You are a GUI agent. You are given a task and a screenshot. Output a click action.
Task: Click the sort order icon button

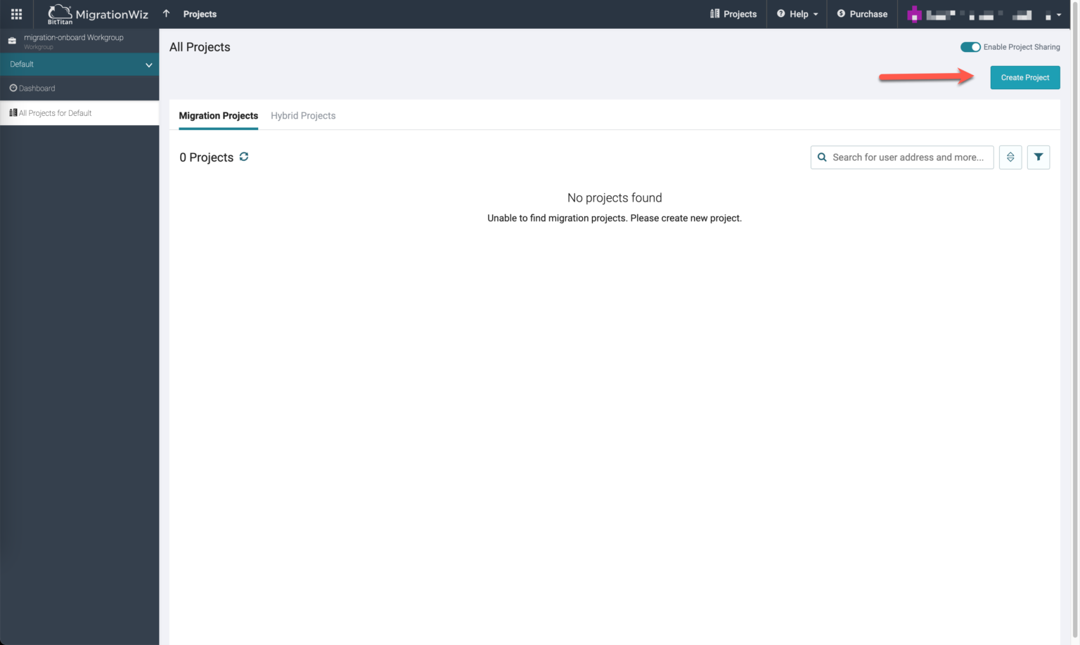pos(1010,157)
